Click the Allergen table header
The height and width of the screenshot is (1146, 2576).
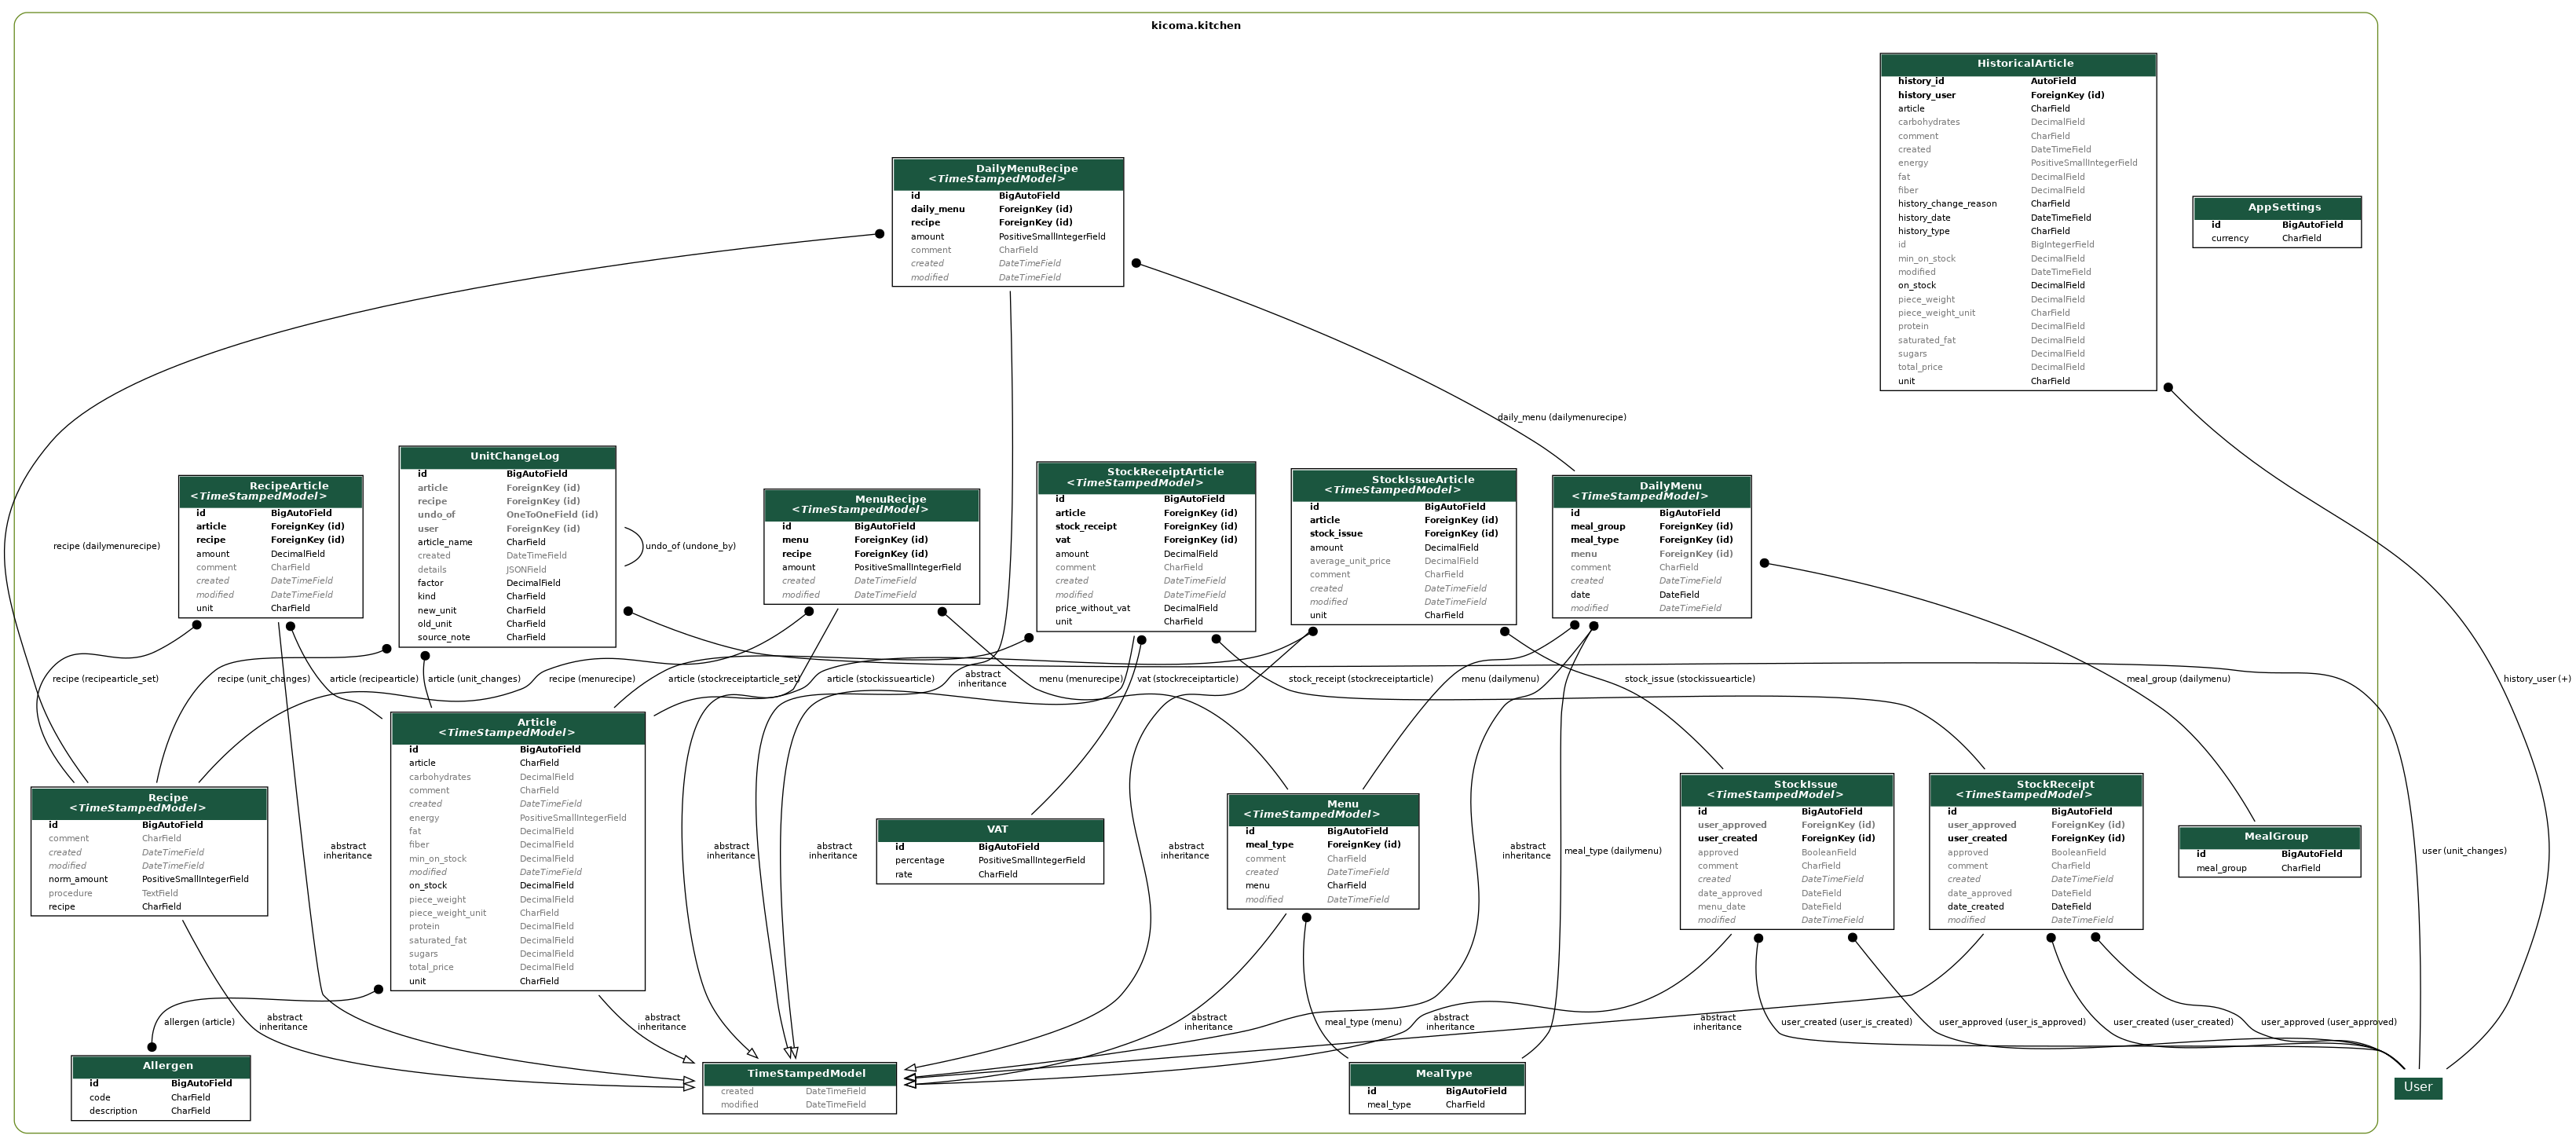click(161, 1067)
